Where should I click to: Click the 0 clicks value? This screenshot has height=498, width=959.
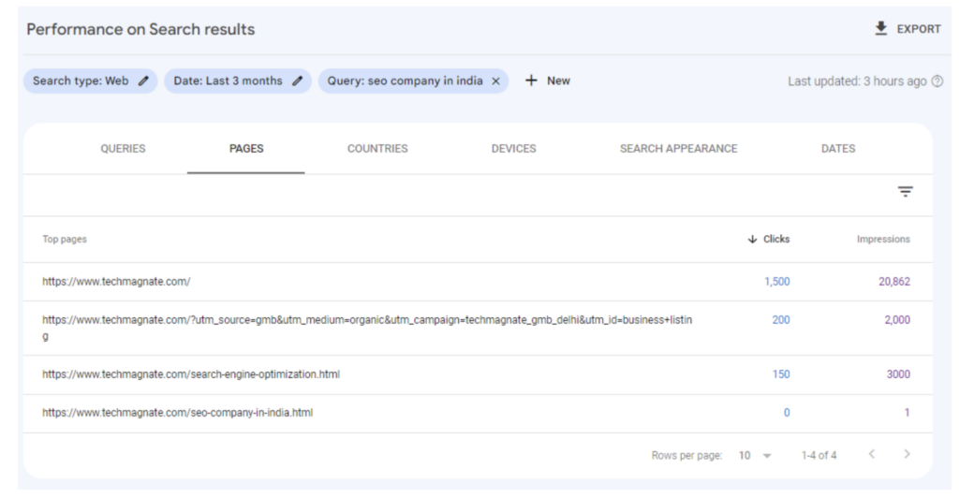coord(787,413)
